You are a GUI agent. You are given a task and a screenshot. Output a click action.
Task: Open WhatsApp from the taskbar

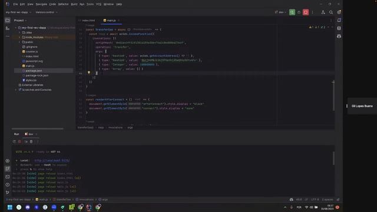click(19, 207)
